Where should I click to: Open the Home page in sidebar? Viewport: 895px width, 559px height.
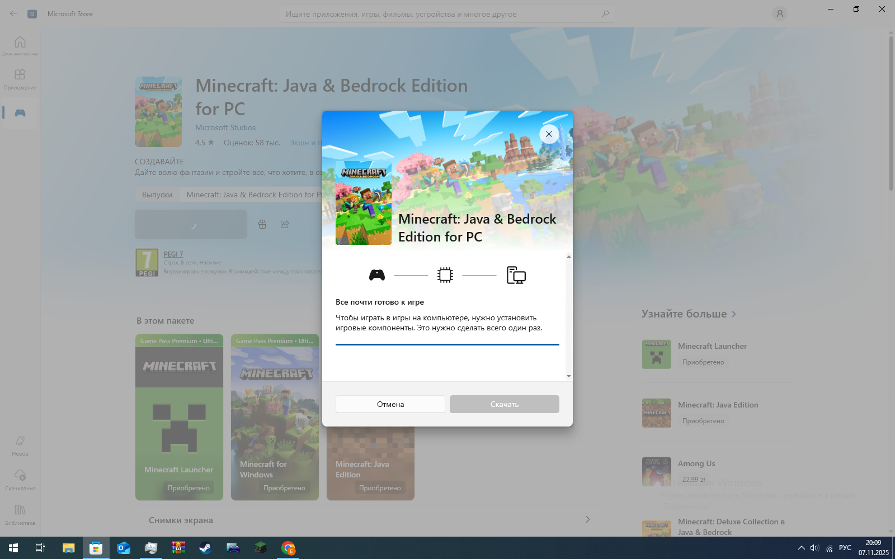coord(20,46)
